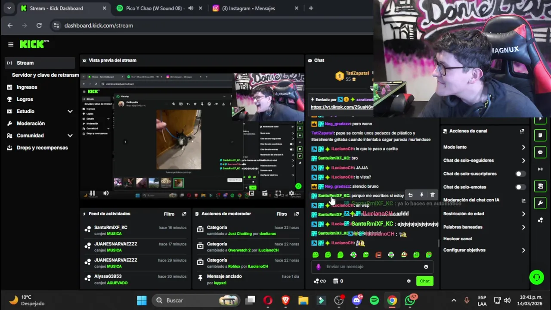Open Ingresos in the sidebar
This screenshot has height=310, width=551.
[x=27, y=87]
